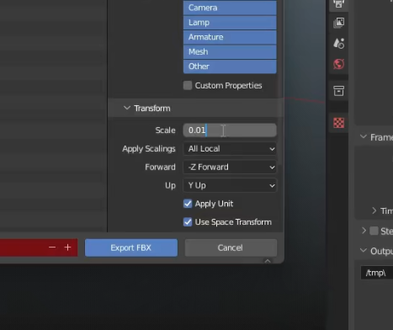Image resolution: width=393 pixels, height=330 pixels.
Task: Click the Forward label text
Action: [x=160, y=168]
